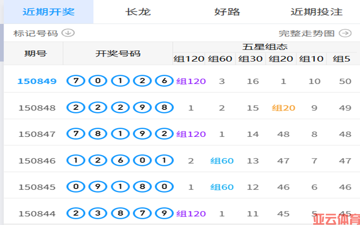Click value 50 in row 150849
This screenshot has width=360, height=225.
(x=345, y=81)
